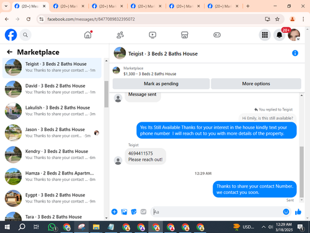Open the Friends icon in top navigation
This screenshot has width=310, height=233.
tap(120, 35)
